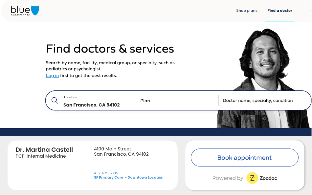Click the PCP, Internal Medicine specialty text

[39, 156]
